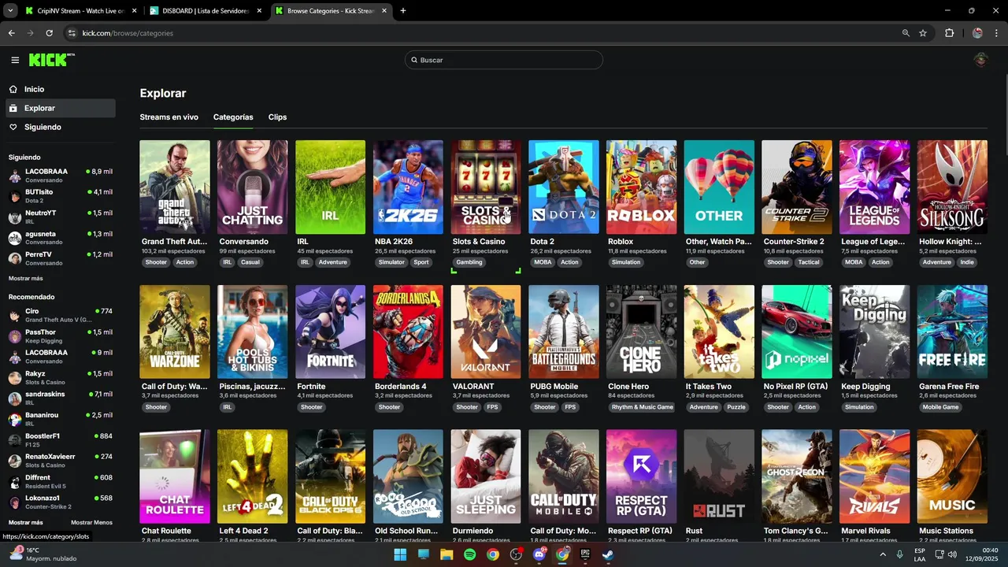This screenshot has height=567, width=1008.
Task: Click the taskbar volume icon
Action: (x=953, y=554)
